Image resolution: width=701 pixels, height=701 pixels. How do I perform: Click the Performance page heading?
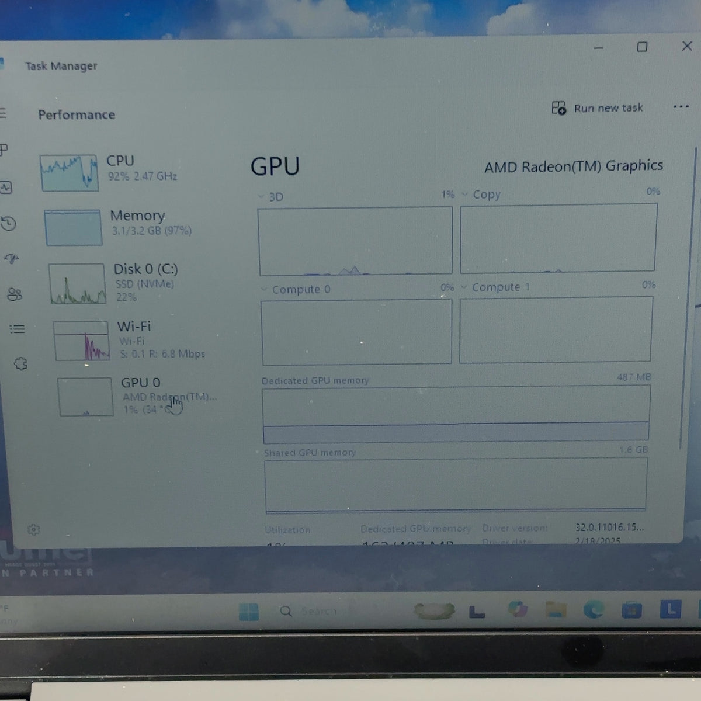click(77, 114)
